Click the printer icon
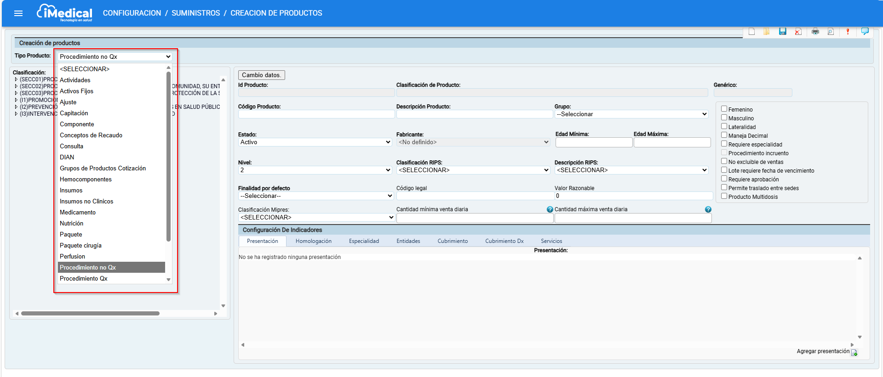The width and height of the screenshot is (883, 377). pyautogui.click(x=815, y=31)
